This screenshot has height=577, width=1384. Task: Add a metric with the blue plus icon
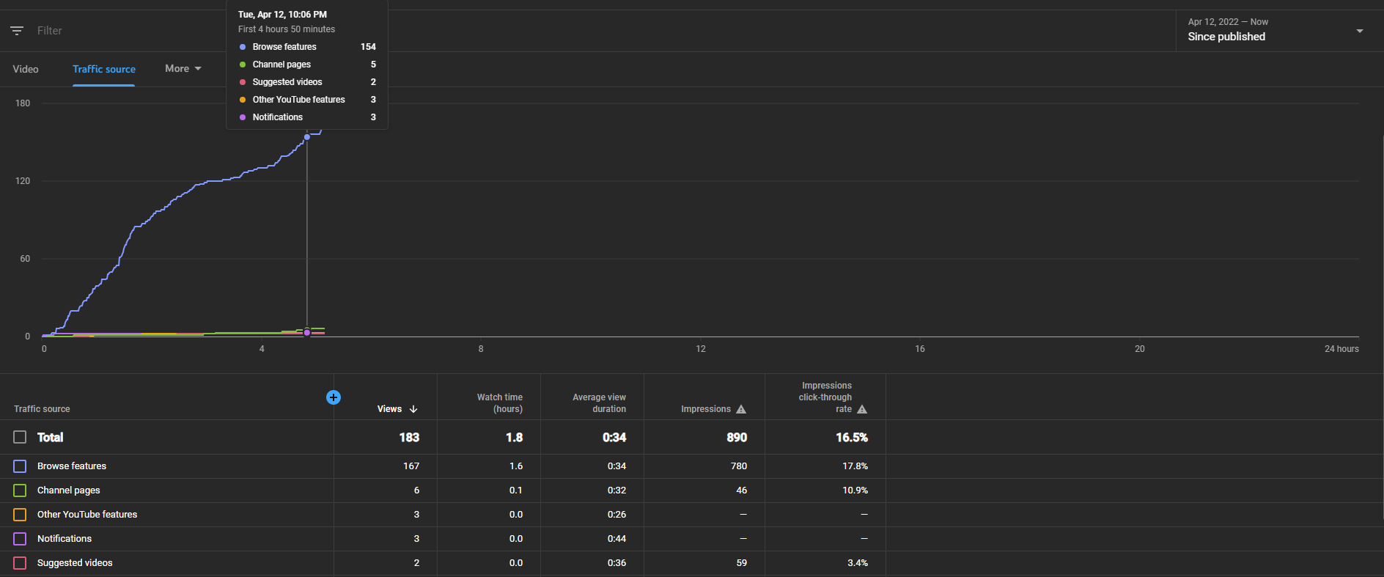click(x=334, y=397)
